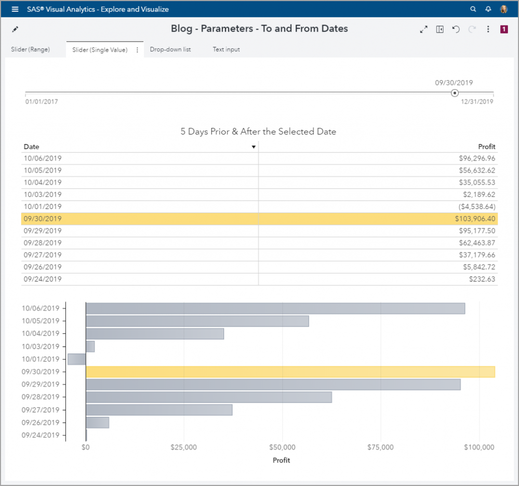
Task: Toggle sort arrow on Date column
Action: point(254,147)
